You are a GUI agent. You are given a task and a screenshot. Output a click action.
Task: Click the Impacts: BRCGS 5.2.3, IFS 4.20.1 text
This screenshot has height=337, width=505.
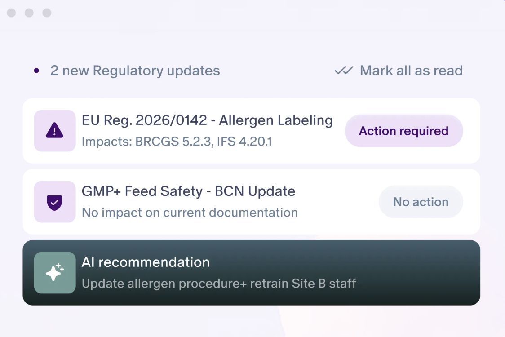(x=177, y=142)
